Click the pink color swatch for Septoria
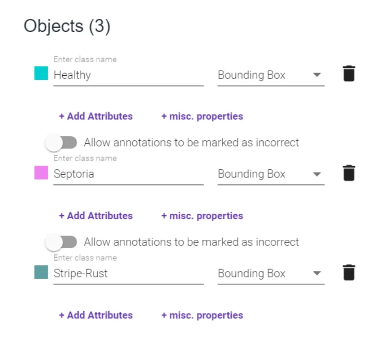Image resolution: width=381 pixels, height=350 pixels. click(41, 173)
